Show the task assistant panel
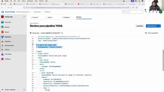This screenshot has width=164, height=92. tap(151, 33)
